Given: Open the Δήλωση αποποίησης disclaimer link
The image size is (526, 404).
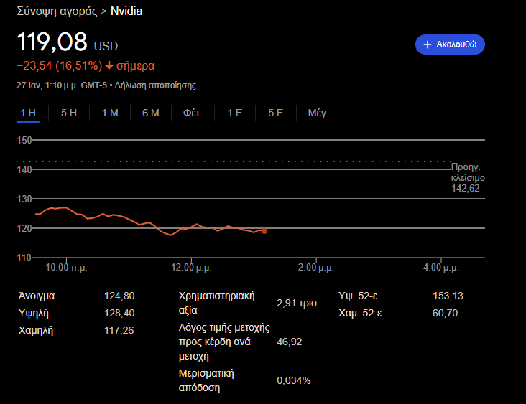Looking at the screenshot, I should pos(155,85).
